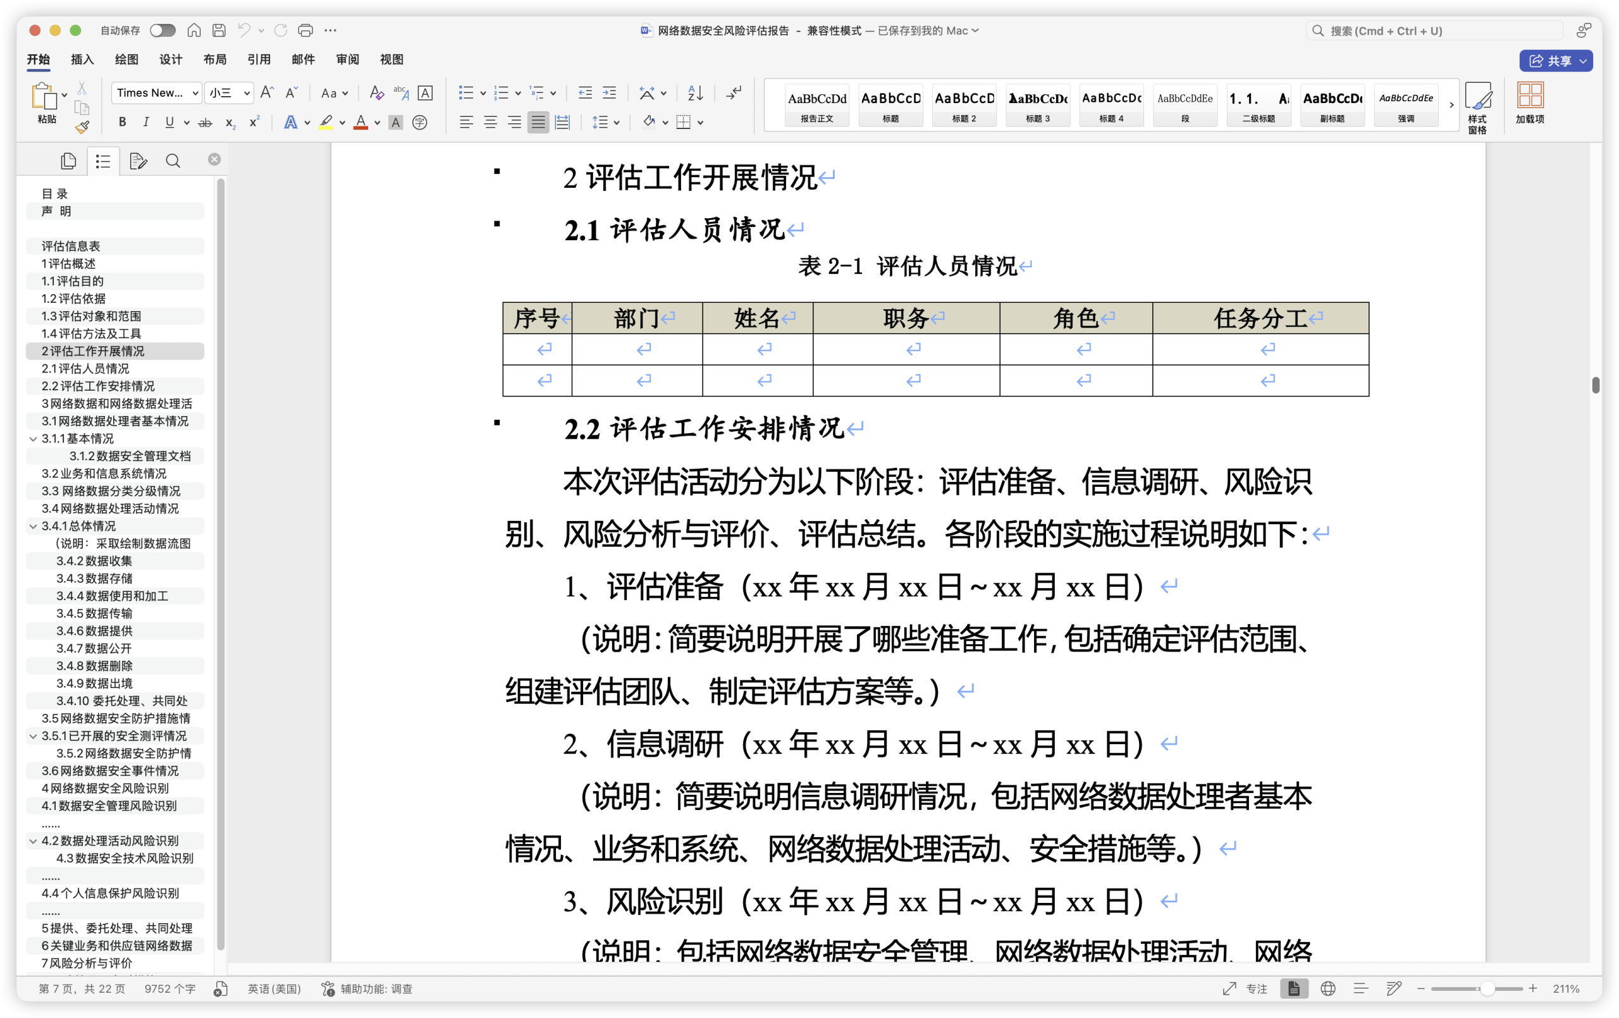Open the 审阅 ribbon tab
The image size is (1619, 1018).
pos(347,59)
